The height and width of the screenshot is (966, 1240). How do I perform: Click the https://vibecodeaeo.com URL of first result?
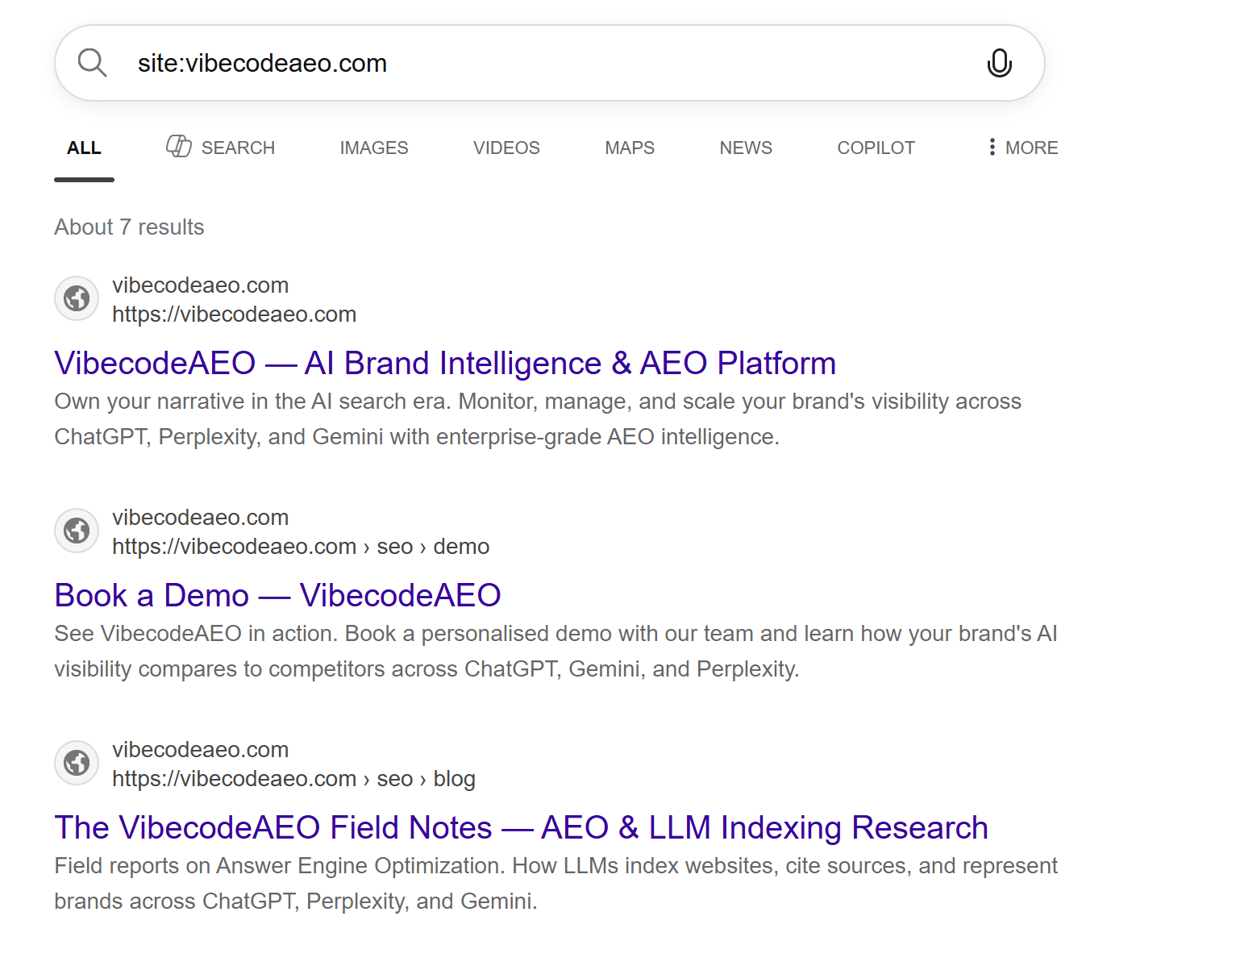click(234, 314)
